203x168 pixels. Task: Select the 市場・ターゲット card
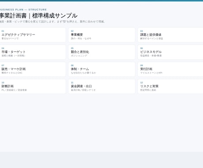[32, 52]
